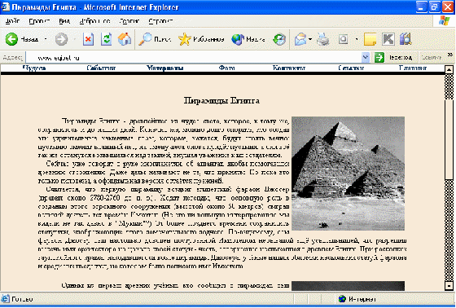Screen dimensions: 456x308
Task: Open the Избранное favorites star panel
Action: [x=201, y=39]
